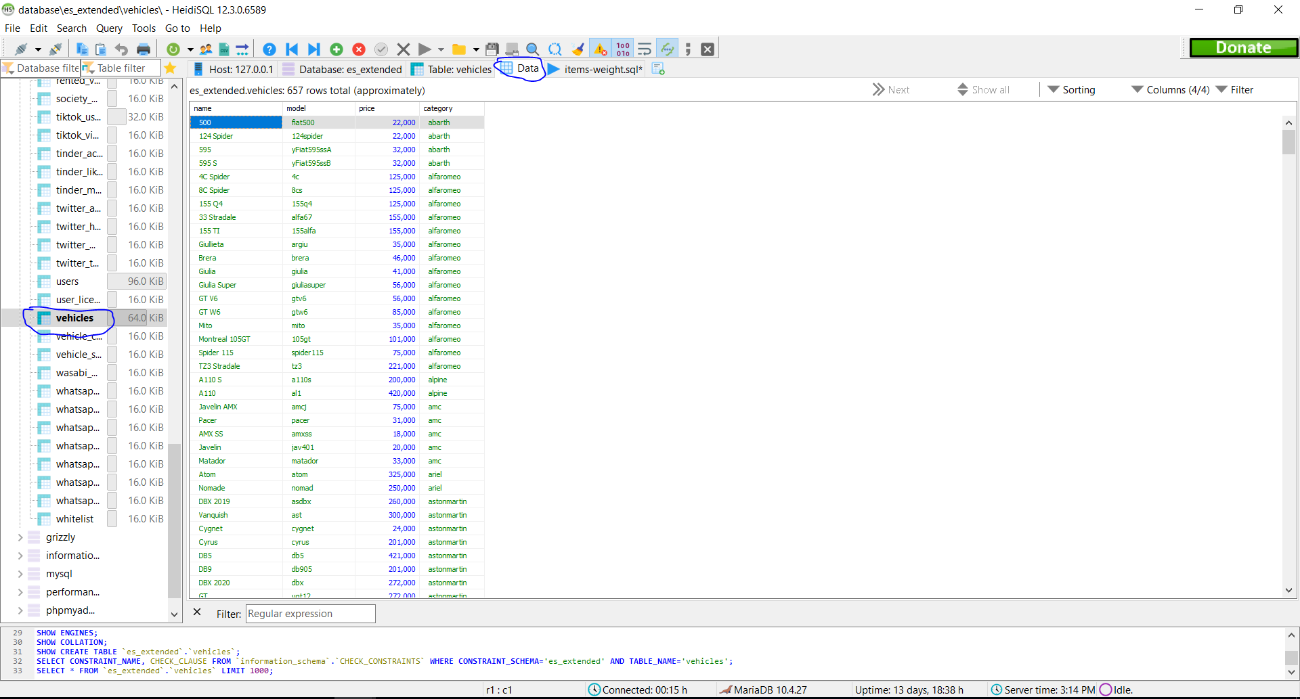Viewport: 1300px width, 699px height.
Task: Click the data grid vertical scrollbar thumb
Action: 1288,142
